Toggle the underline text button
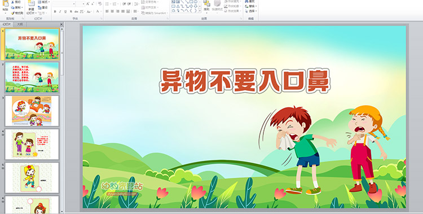This screenshot has height=214, width=423. tap(65, 12)
